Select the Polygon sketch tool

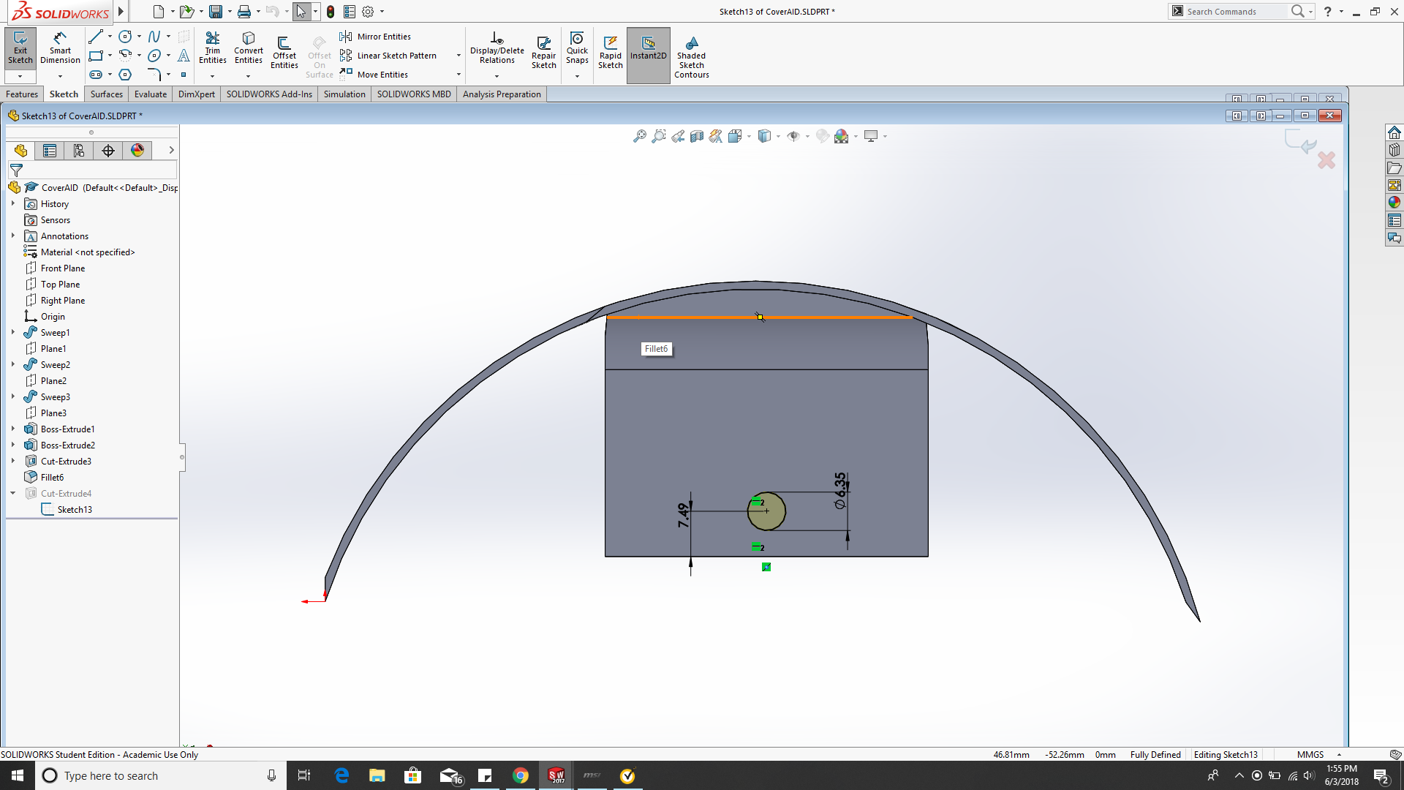click(x=125, y=75)
